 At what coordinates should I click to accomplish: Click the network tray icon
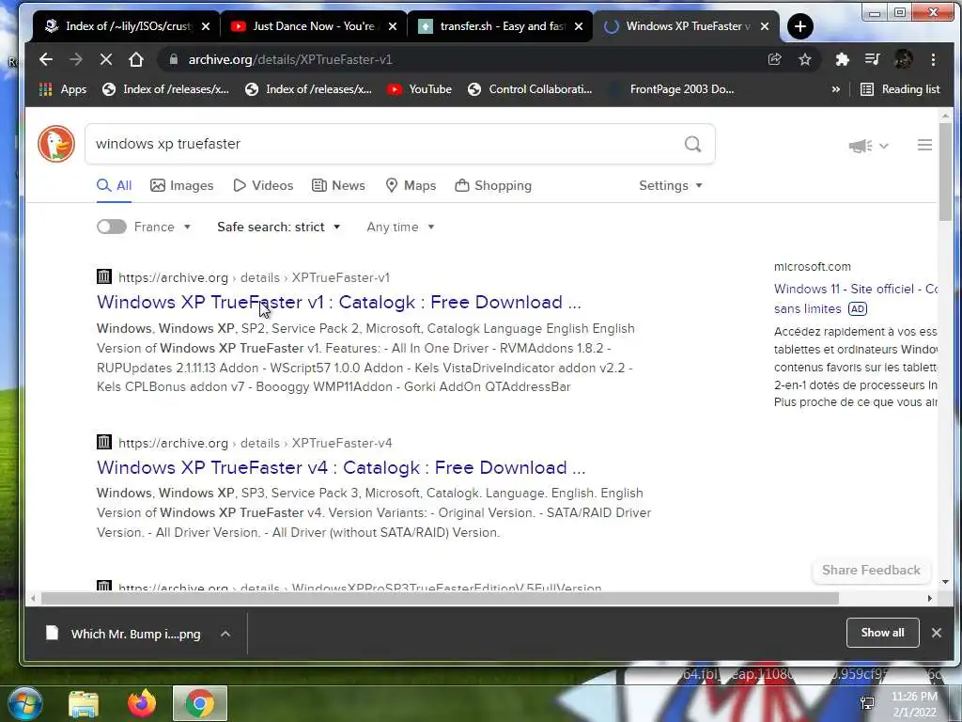(x=867, y=703)
